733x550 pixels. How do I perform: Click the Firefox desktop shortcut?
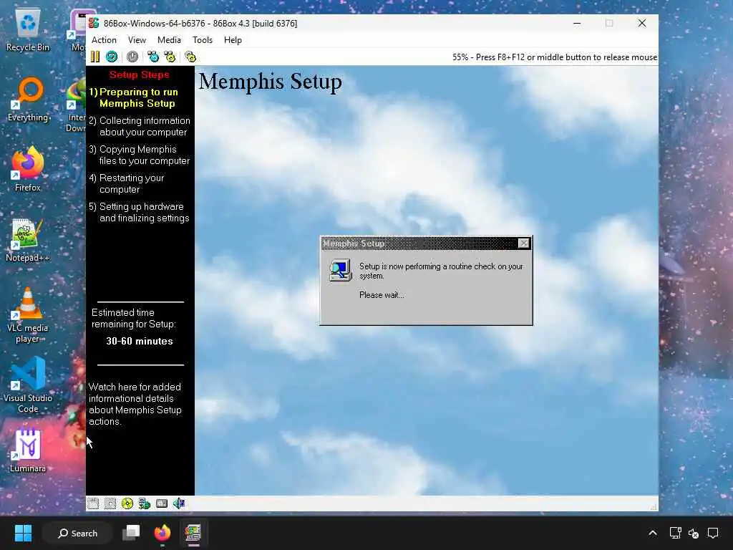(x=28, y=169)
